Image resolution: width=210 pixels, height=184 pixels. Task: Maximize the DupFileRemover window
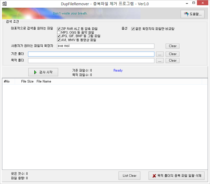pos(194,3)
